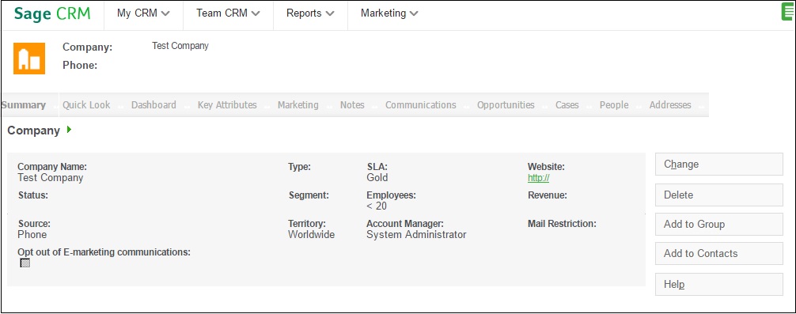796x314 pixels.
Task: Click the Delete button
Action: point(718,195)
